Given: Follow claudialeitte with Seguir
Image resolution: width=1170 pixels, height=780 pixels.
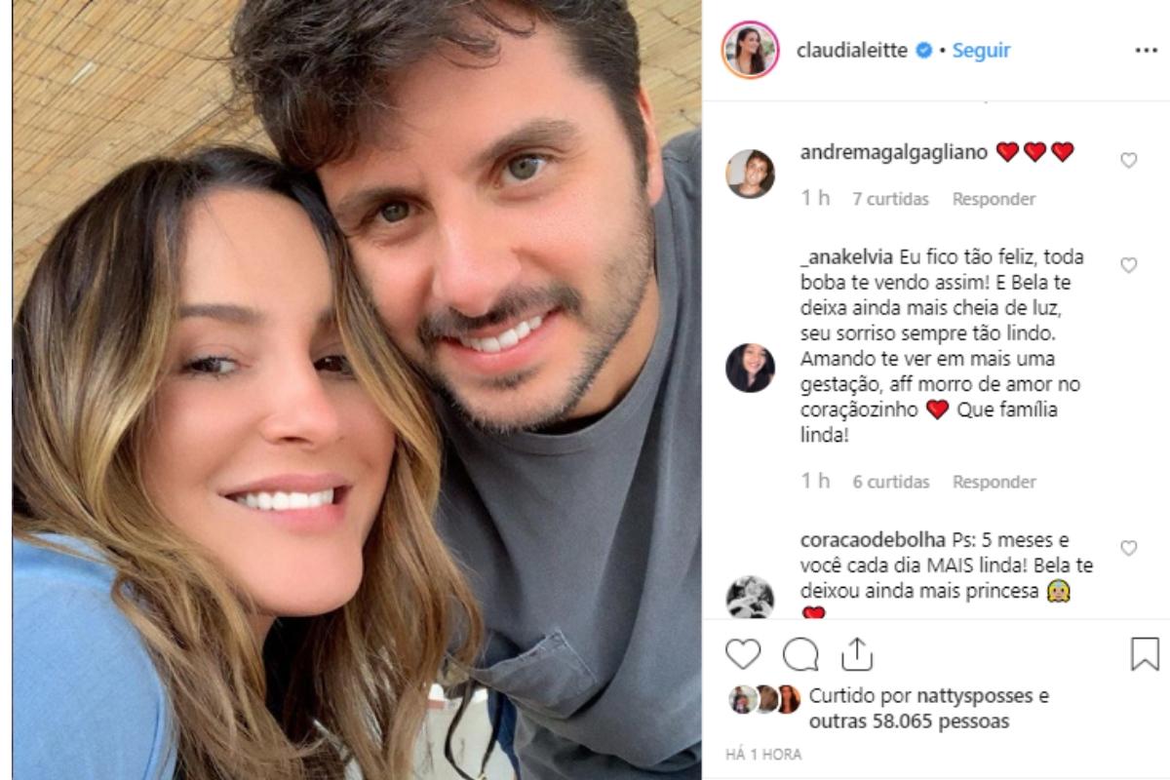Looking at the screenshot, I should pos(981,51).
